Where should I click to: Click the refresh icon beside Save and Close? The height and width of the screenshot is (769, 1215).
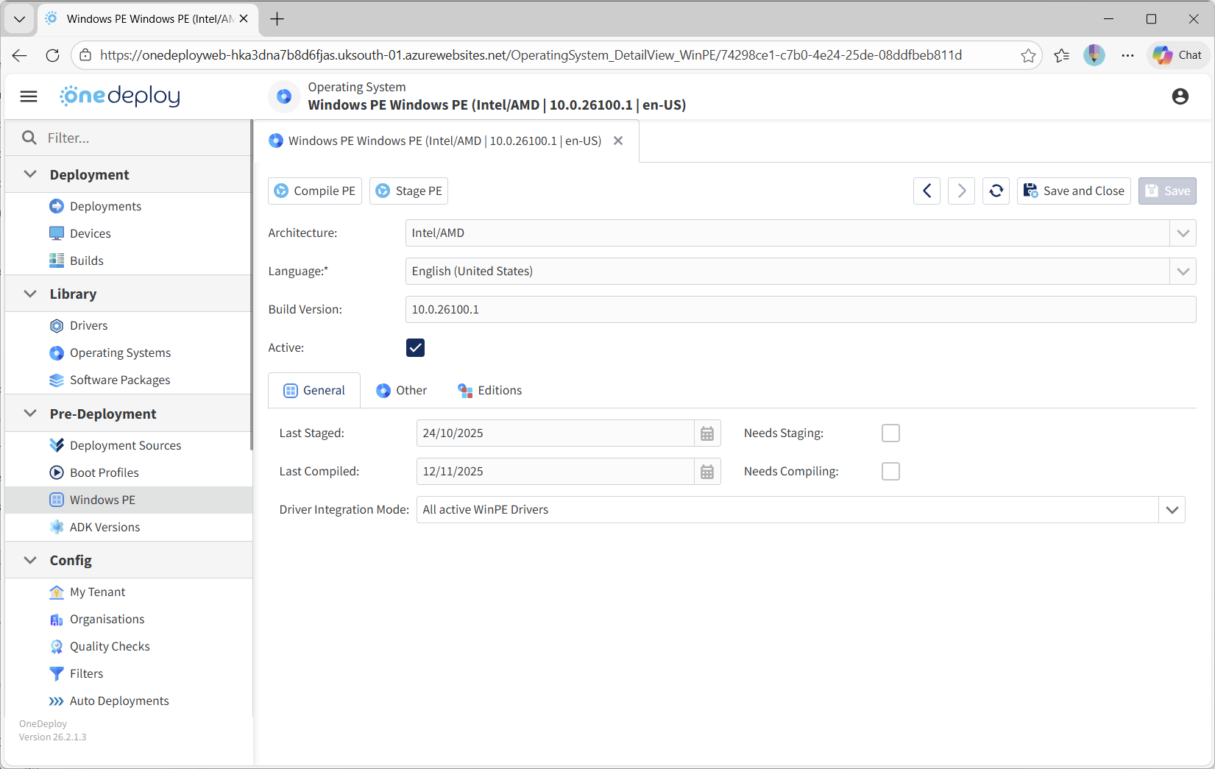[x=996, y=191]
